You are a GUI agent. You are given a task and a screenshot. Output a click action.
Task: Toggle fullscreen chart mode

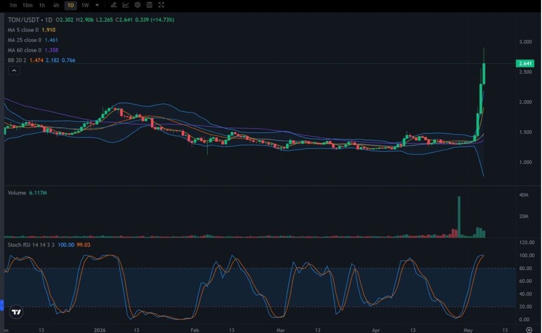pos(161,5)
